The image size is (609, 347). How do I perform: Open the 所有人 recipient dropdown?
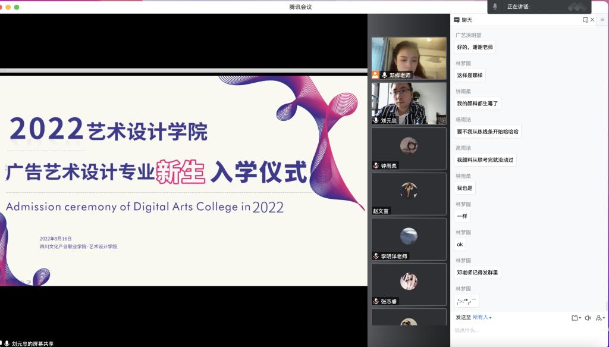click(x=482, y=317)
